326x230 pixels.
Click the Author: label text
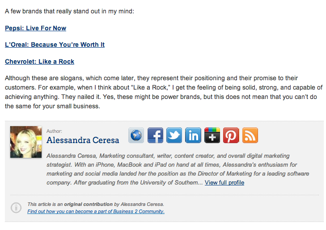(x=54, y=131)
